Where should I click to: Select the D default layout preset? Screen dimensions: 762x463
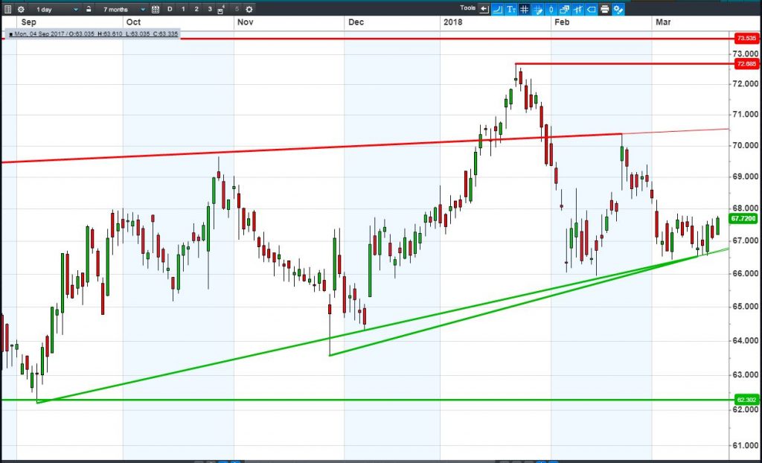[x=170, y=9]
